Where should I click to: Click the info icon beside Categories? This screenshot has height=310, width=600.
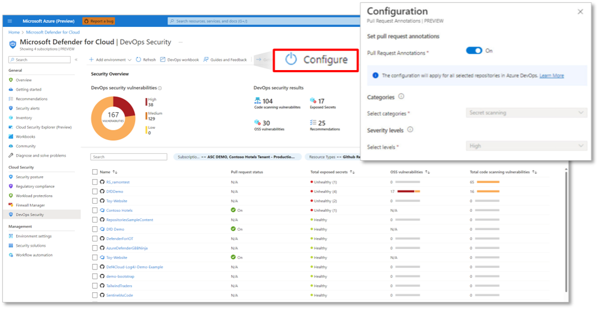(x=401, y=97)
